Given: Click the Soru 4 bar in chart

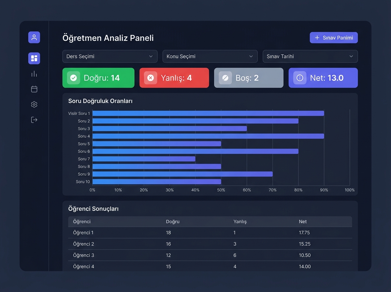Looking at the screenshot, I should coord(208,136).
